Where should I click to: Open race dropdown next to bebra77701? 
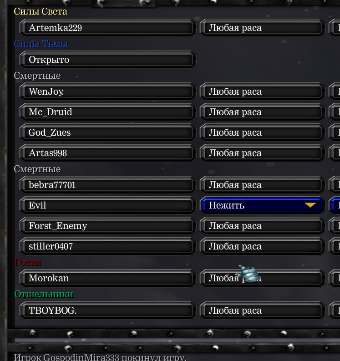pos(263,185)
